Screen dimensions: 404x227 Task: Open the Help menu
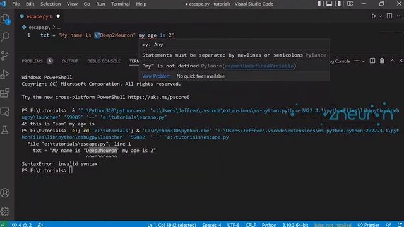(x=141, y=4)
